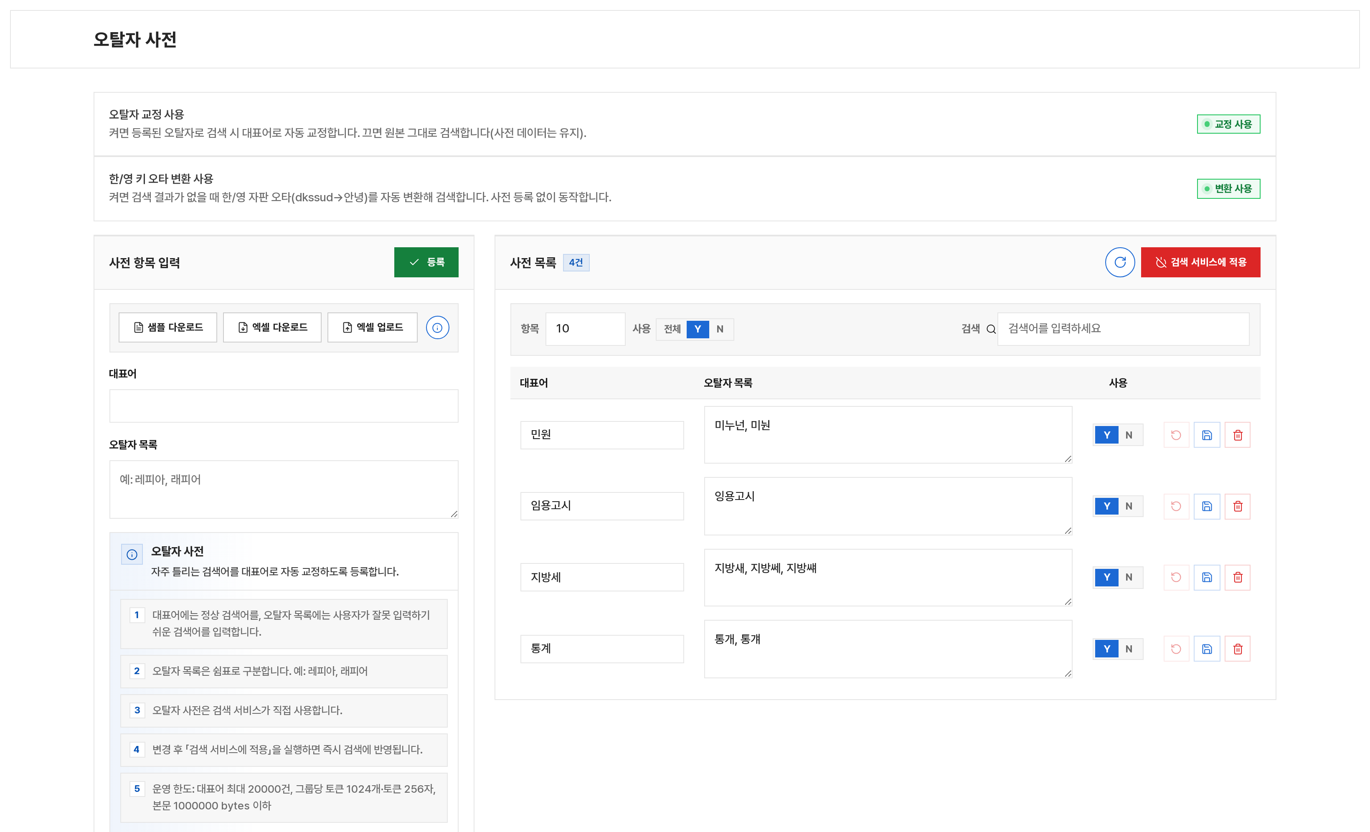Set 민원 row usage to Y
Screen dimensions: 1370x832
[1106, 435]
